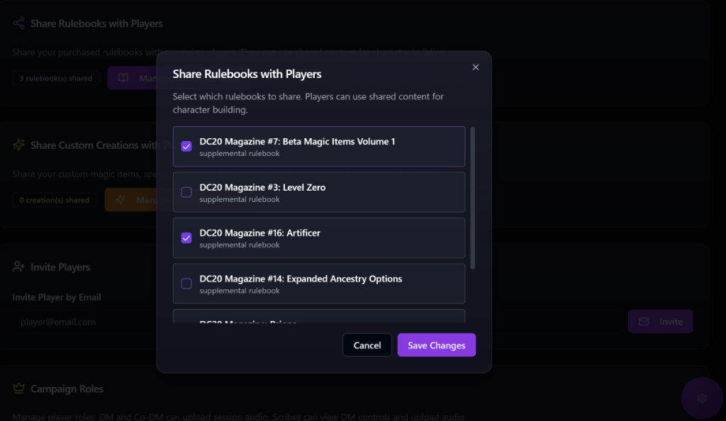Check DC20 Magazine #3 Level Zero checkbox
The width and height of the screenshot is (726, 421).
186,192
